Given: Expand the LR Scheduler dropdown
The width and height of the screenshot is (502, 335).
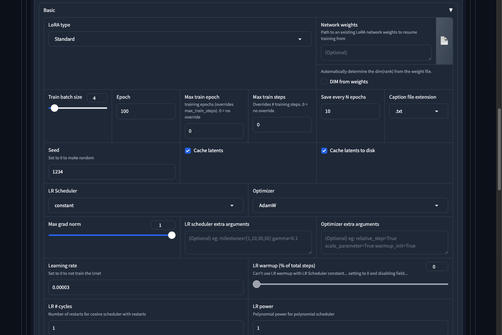Looking at the screenshot, I should tap(146, 206).
